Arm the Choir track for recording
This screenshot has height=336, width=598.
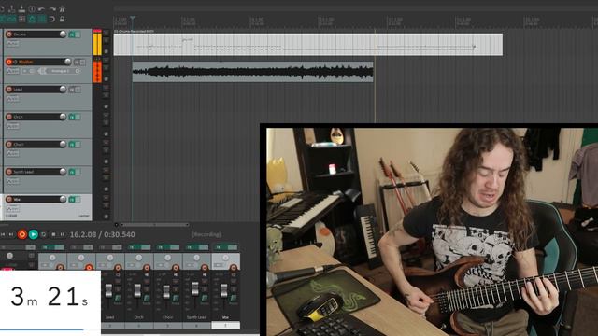pyautogui.click(x=9, y=145)
